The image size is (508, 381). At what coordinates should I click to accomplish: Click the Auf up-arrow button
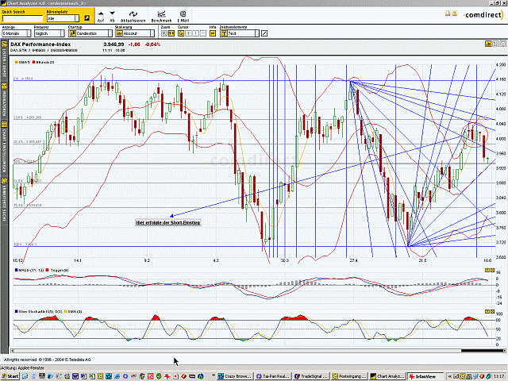click(x=101, y=16)
